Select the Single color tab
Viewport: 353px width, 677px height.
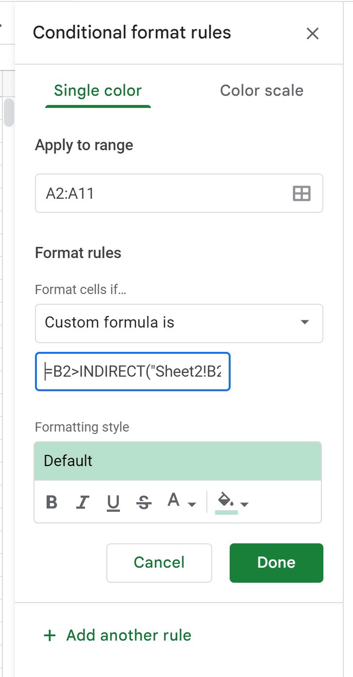(97, 90)
